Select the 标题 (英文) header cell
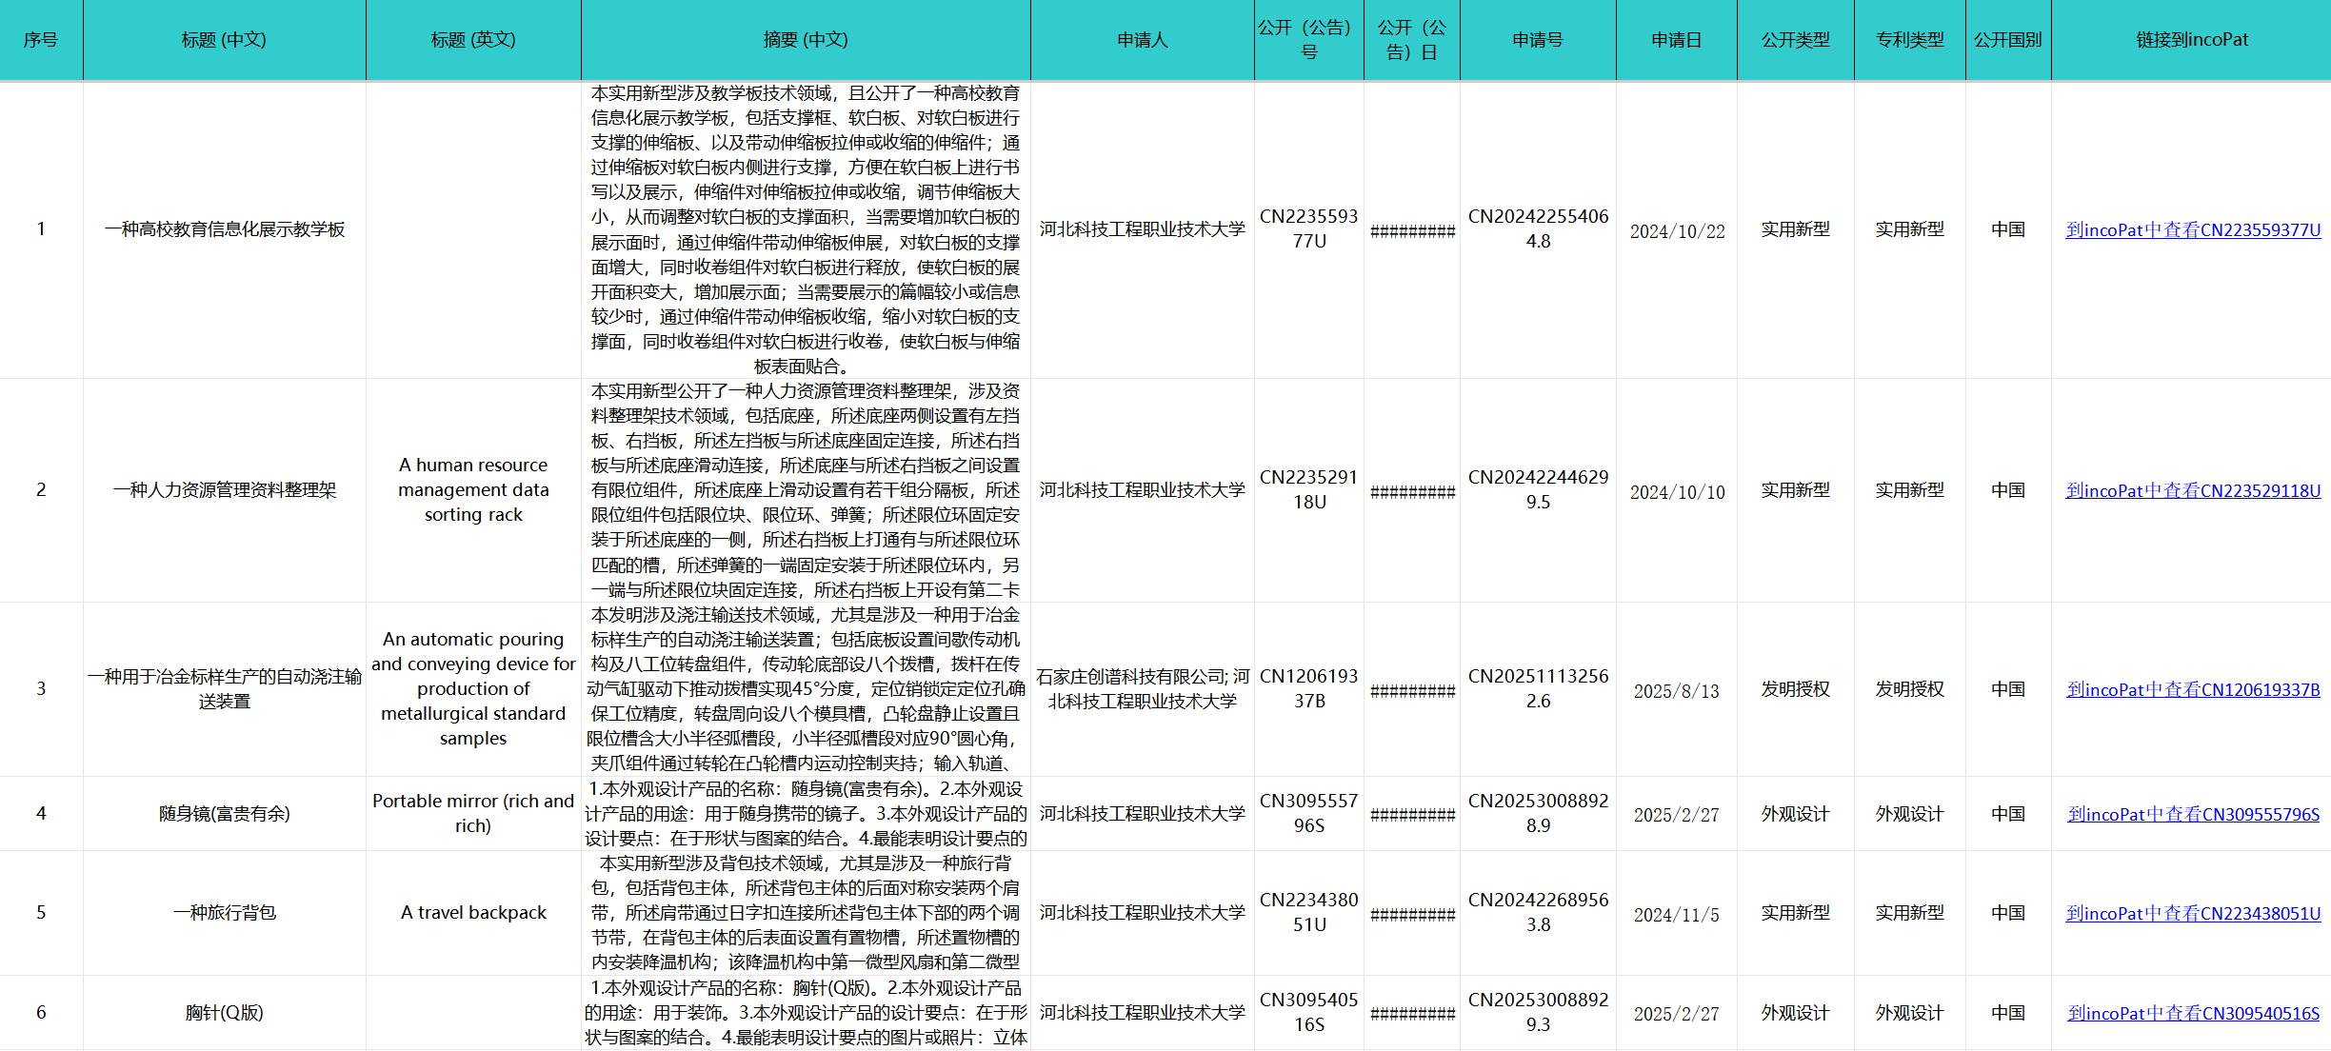Image resolution: width=2331 pixels, height=1051 pixels. [473, 40]
